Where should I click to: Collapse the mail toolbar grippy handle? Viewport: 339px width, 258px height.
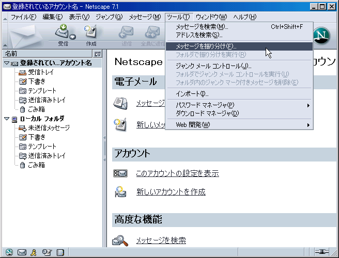click(5, 36)
